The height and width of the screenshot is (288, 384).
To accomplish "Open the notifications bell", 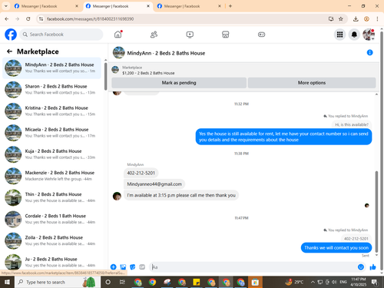I will 354,35.
